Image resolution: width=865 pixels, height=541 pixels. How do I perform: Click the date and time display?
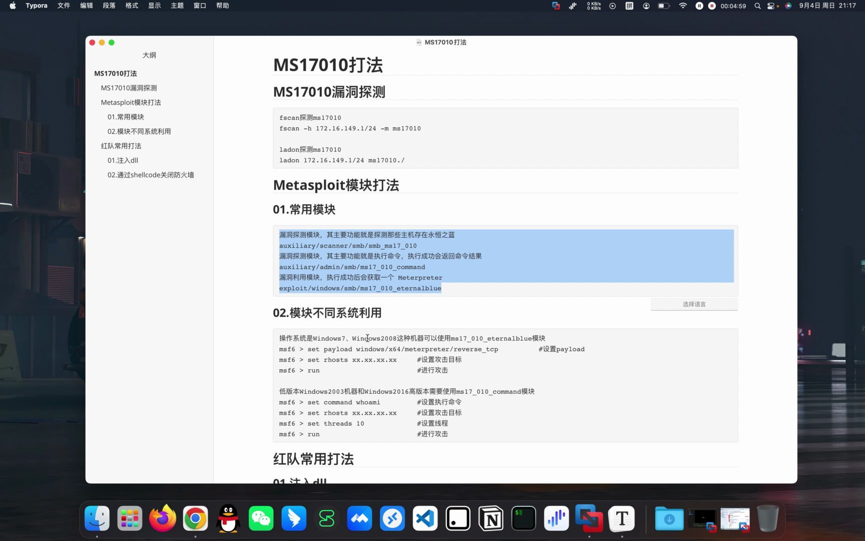tap(827, 6)
